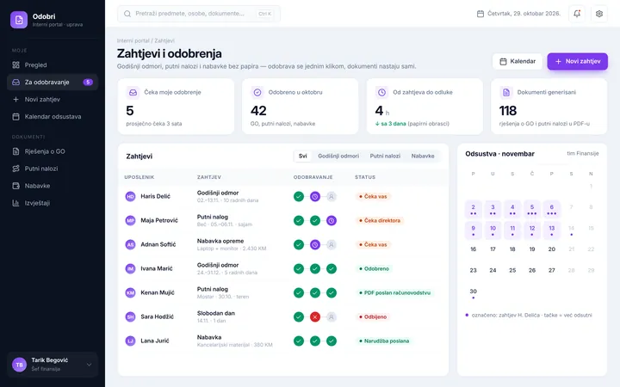Viewport: 620px width, 387px height.
Task: Open Za odobravanje in the sidebar
Action: pyautogui.click(x=53, y=83)
